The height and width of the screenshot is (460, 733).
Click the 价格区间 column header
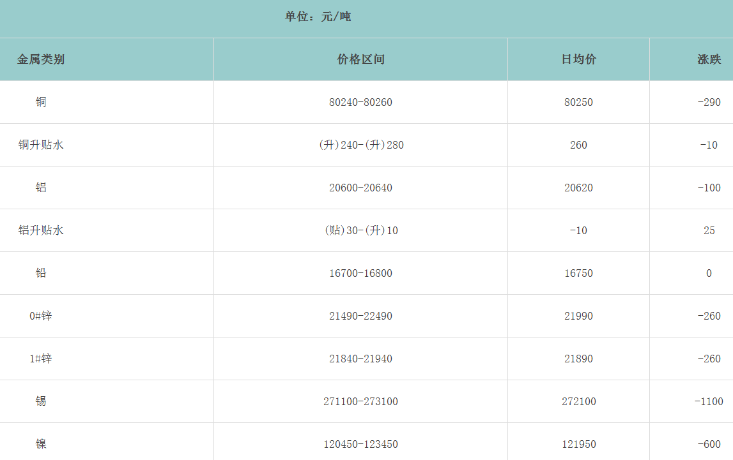click(360, 59)
